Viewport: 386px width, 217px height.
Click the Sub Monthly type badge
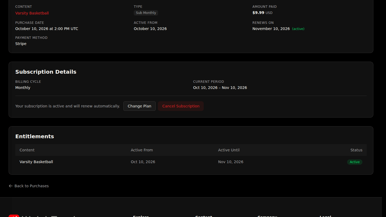tap(146, 13)
